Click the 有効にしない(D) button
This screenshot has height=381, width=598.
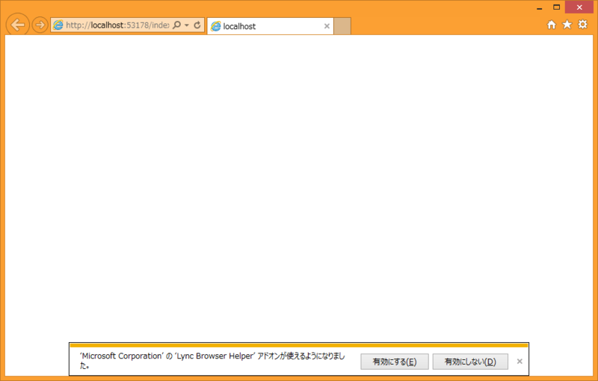(470, 362)
